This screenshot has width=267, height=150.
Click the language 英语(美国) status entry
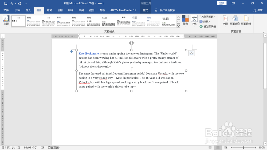[x=54, y=147]
